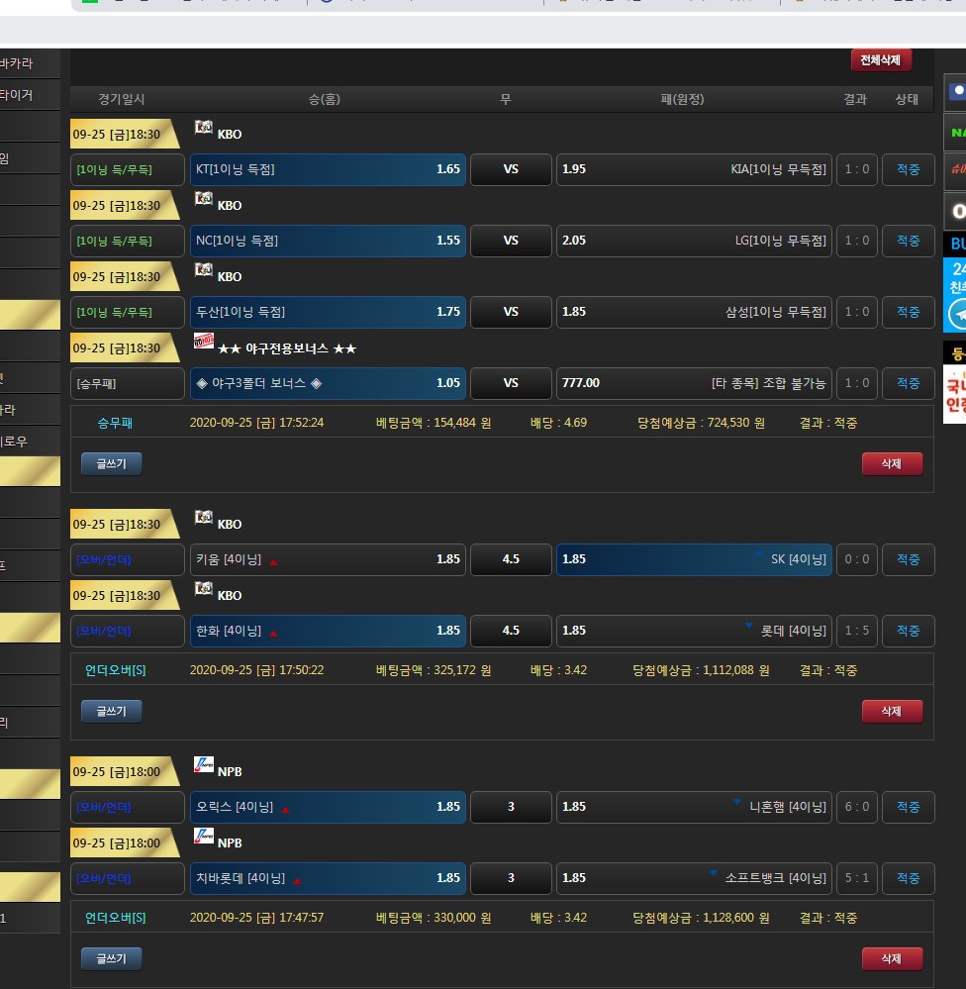Click the KBO flag icon for Kiwoom game
Screen dimensions: 966x989
pos(204,518)
